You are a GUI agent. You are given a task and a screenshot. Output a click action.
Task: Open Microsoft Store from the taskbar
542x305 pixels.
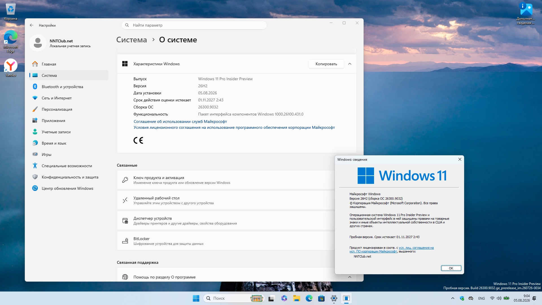(321, 298)
